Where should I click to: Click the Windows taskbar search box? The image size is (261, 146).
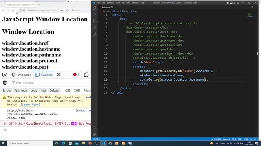[x=30, y=143]
